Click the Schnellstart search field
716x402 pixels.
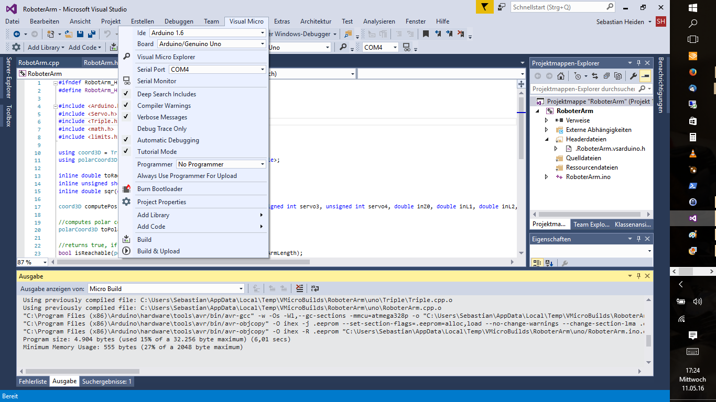point(563,7)
